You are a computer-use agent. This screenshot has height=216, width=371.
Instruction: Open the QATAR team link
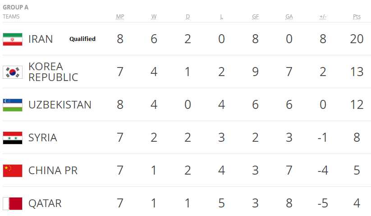pos(45,203)
